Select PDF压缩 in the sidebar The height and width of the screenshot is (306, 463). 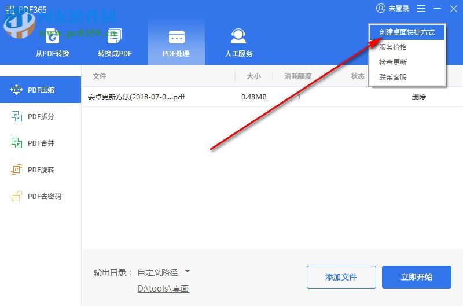(x=41, y=90)
